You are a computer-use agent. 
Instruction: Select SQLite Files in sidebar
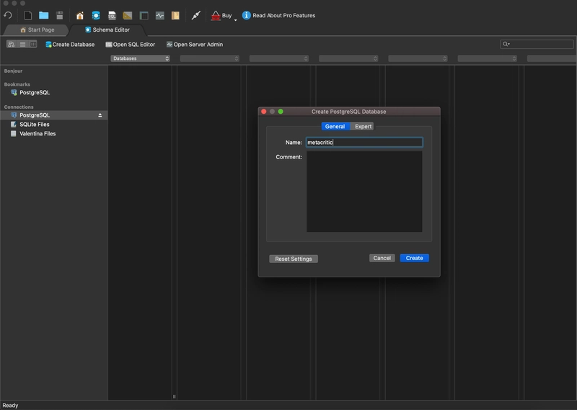[34, 124]
